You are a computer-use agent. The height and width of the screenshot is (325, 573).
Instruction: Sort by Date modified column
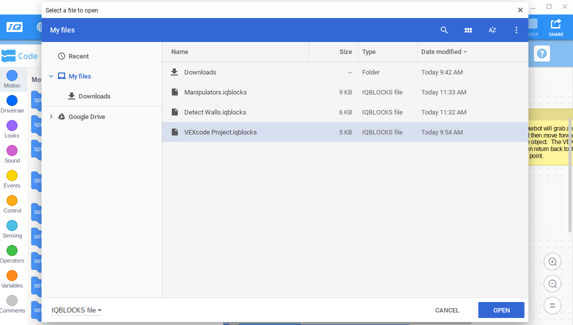(441, 51)
